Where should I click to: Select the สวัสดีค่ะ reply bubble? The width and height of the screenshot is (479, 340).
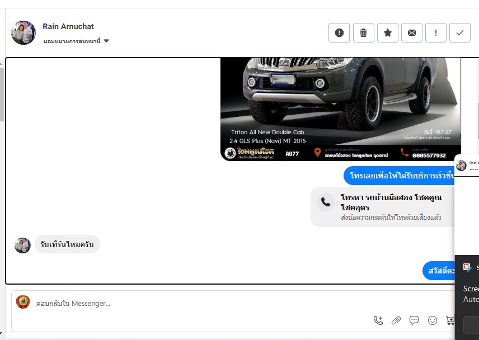[x=439, y=271]
